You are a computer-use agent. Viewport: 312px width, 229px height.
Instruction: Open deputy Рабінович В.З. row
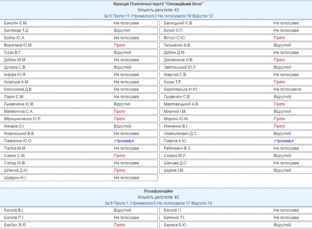click(177, 148)
